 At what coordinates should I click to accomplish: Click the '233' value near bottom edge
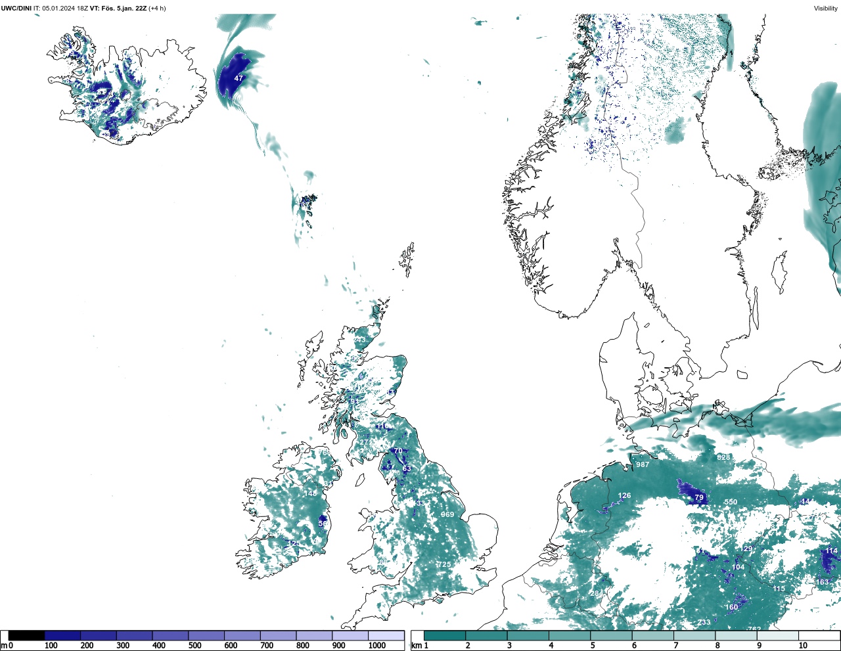704,622
